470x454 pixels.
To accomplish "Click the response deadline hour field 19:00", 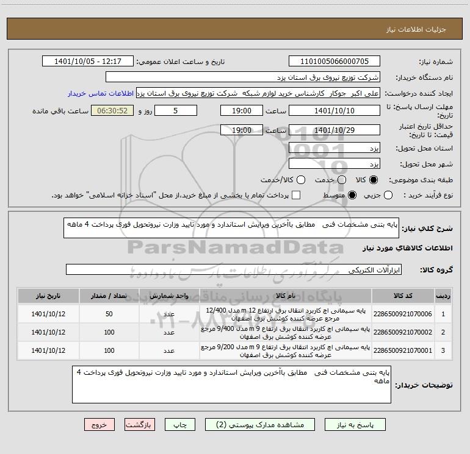I will click(241, 110).
